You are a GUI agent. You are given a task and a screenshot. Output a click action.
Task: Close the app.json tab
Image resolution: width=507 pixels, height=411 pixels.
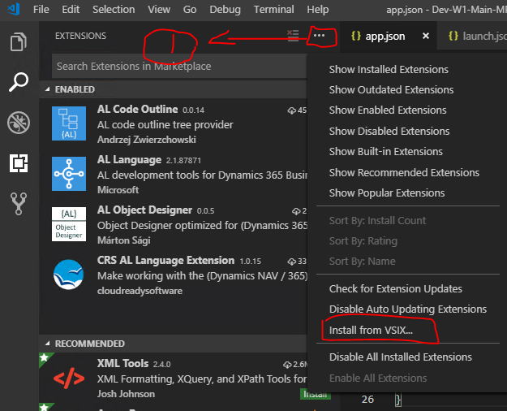click(426, 36)
